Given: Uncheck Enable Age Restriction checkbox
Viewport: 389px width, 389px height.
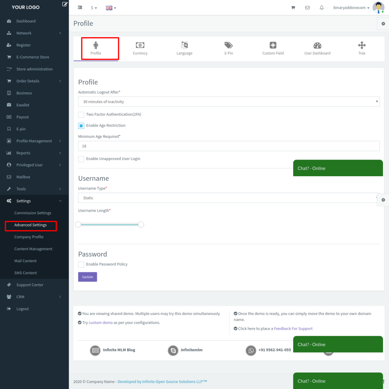Looking at the screenshot, I should click(81, 126).
